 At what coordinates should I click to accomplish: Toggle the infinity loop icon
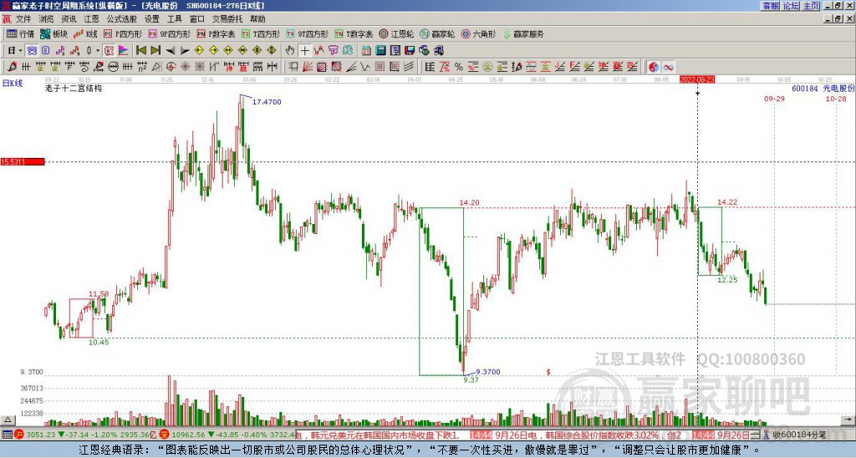click(x=668, y=67)
